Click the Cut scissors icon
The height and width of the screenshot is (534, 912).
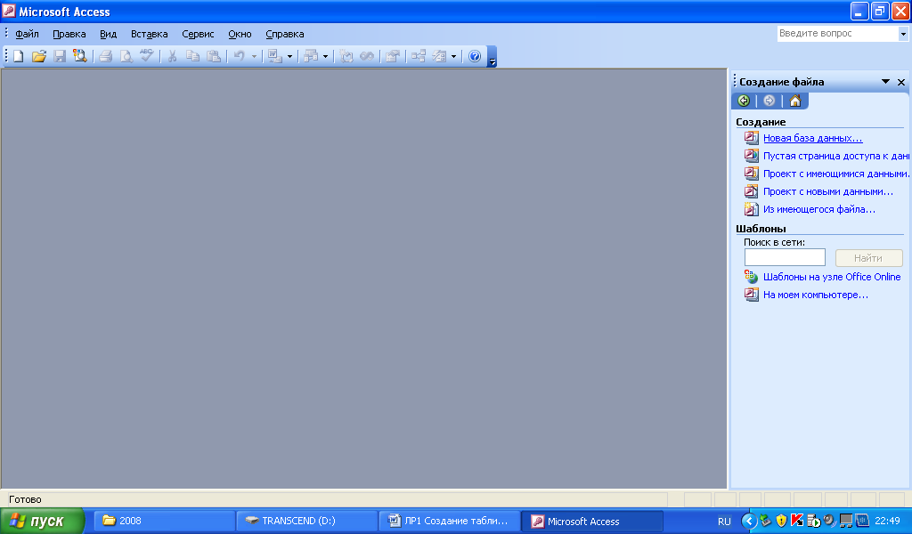pos(172,56)
